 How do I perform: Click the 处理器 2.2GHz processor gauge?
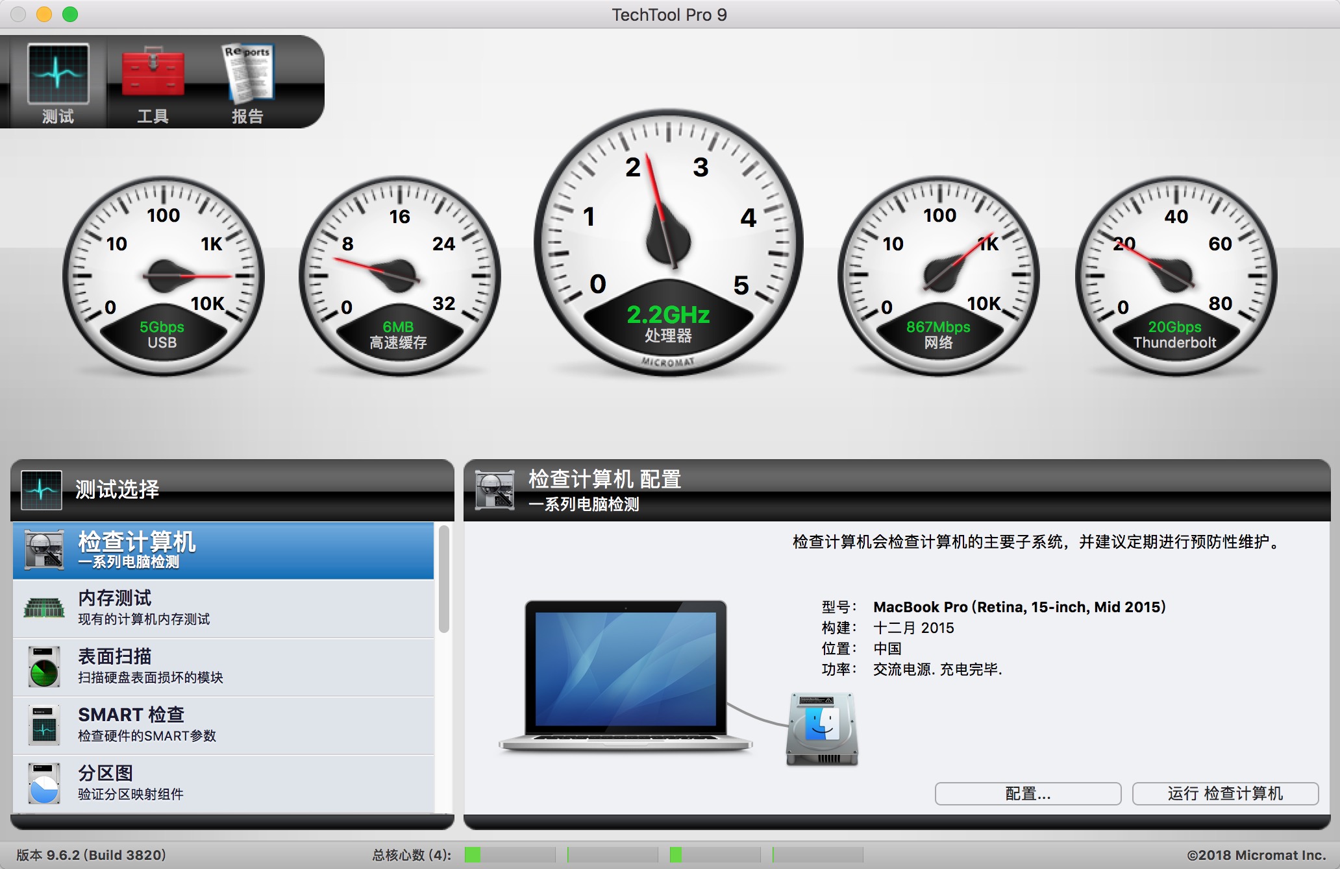click(669, 243)
